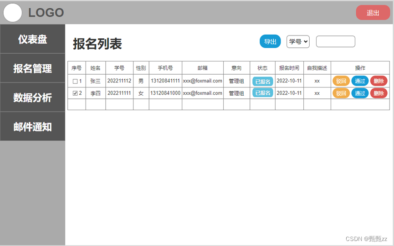Click the 序号 column header
The width and height of the screenshot is (394, 246).
coord(77,68)
